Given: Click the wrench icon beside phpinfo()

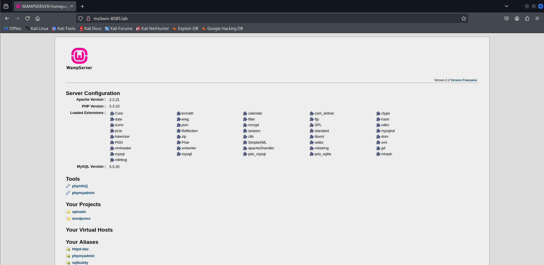Looking at the screenshot, I should tap(68, 186).
